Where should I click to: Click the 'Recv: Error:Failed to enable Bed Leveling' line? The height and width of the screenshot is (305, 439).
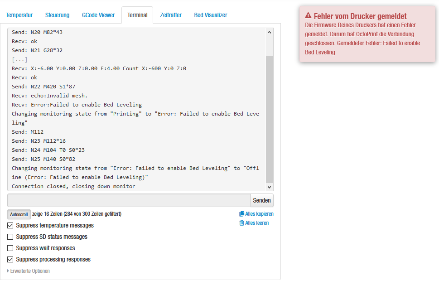[x=77, y=105]
